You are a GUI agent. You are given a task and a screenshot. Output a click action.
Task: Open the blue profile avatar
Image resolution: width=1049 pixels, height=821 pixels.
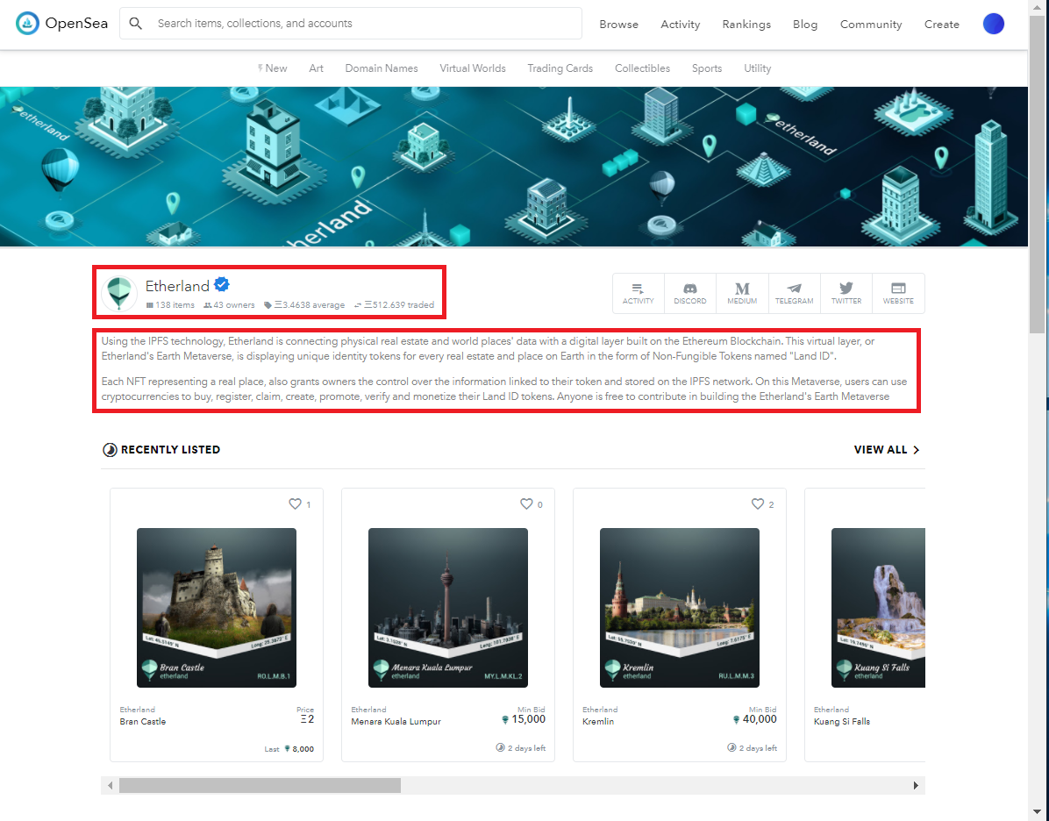(994, 24)
